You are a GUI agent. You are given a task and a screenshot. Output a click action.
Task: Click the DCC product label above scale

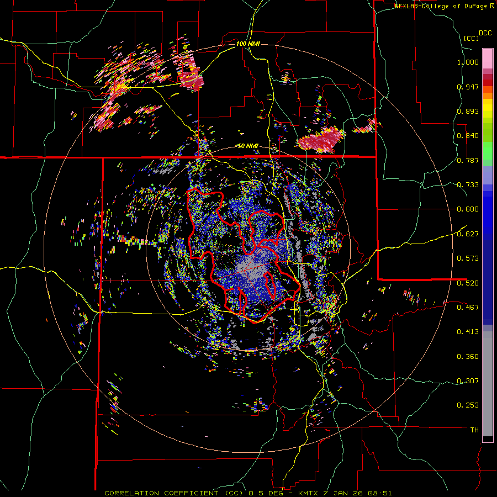coord(485,33)
